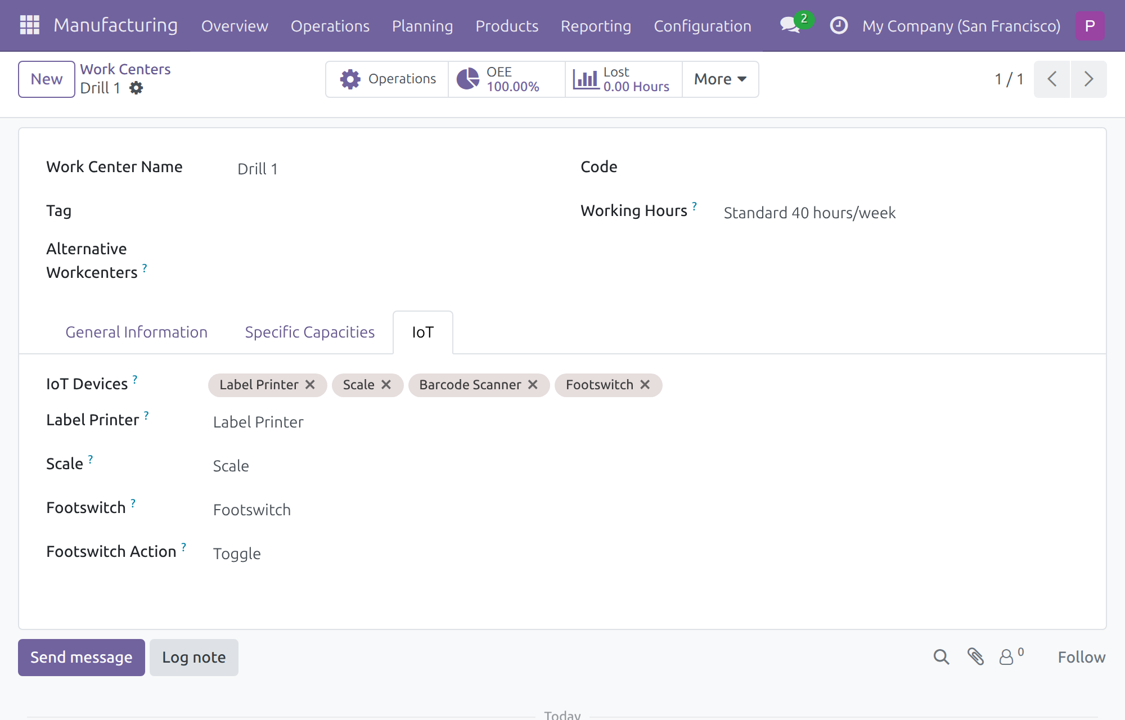
Task: Create a New work center
Action: point(47,79)
